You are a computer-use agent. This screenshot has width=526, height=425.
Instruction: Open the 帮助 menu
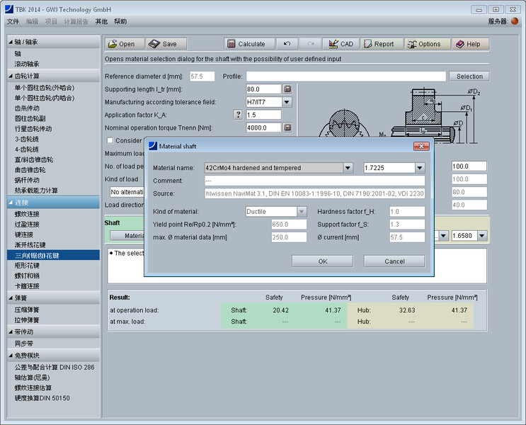120,21
